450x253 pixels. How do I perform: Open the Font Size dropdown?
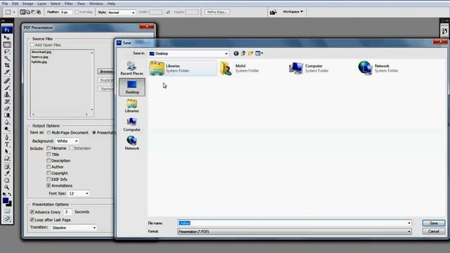tap(79, 194)
